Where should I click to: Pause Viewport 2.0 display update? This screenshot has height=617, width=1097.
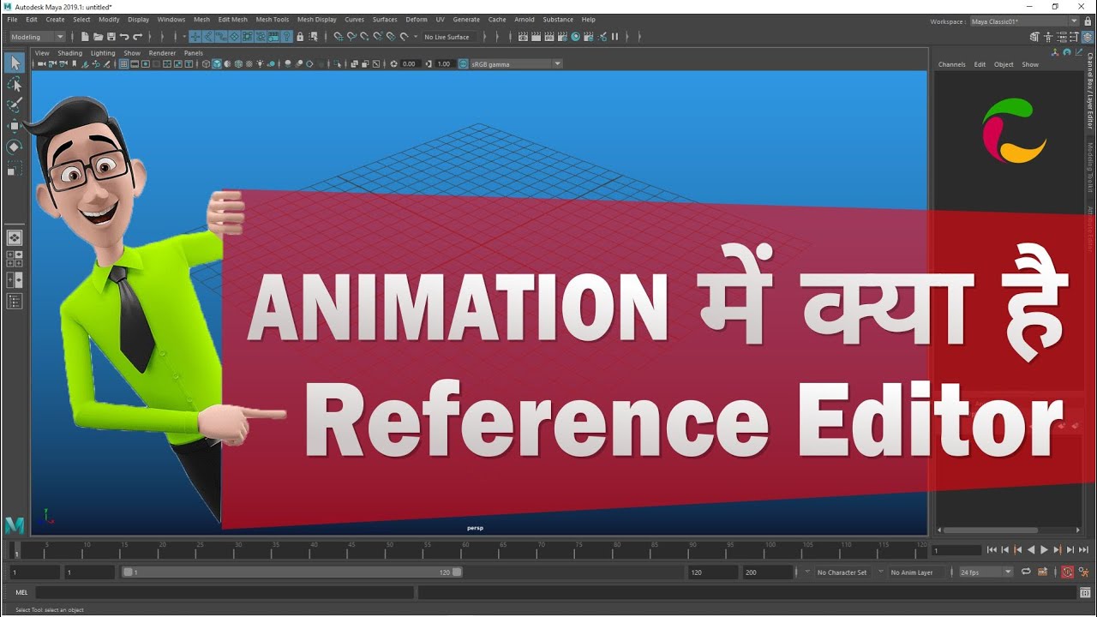(x=614, y=37)
